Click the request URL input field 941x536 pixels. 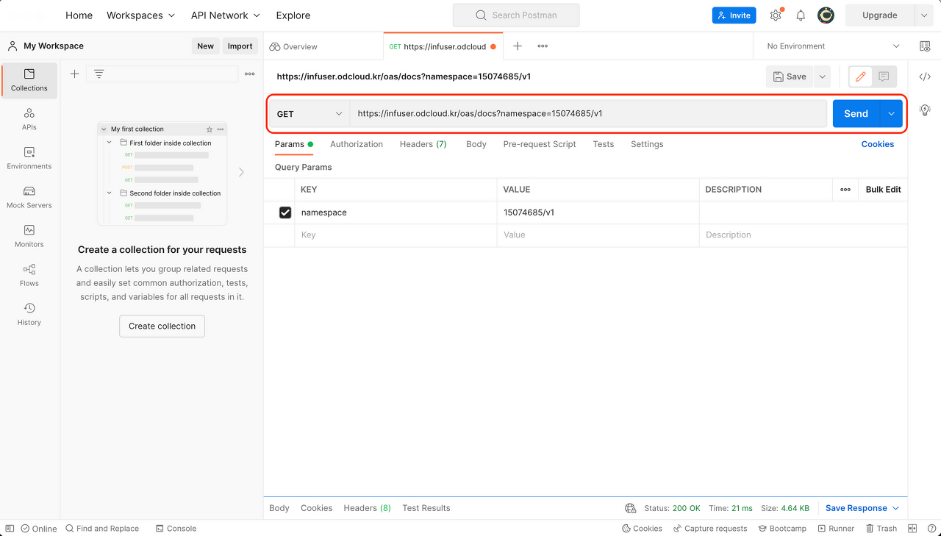[x=589, y=114]
